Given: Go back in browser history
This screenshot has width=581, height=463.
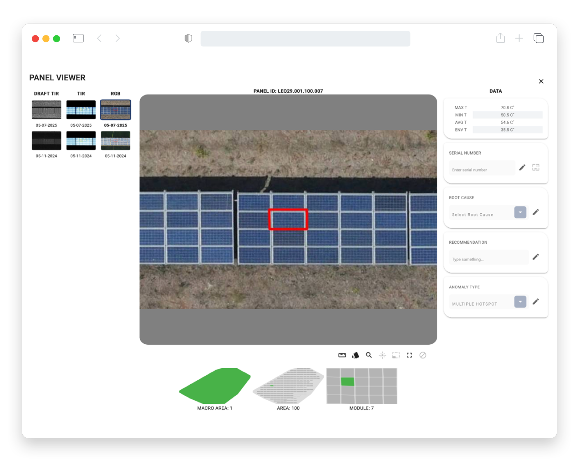Looking at the screenshot, I should tap(99, 38).
